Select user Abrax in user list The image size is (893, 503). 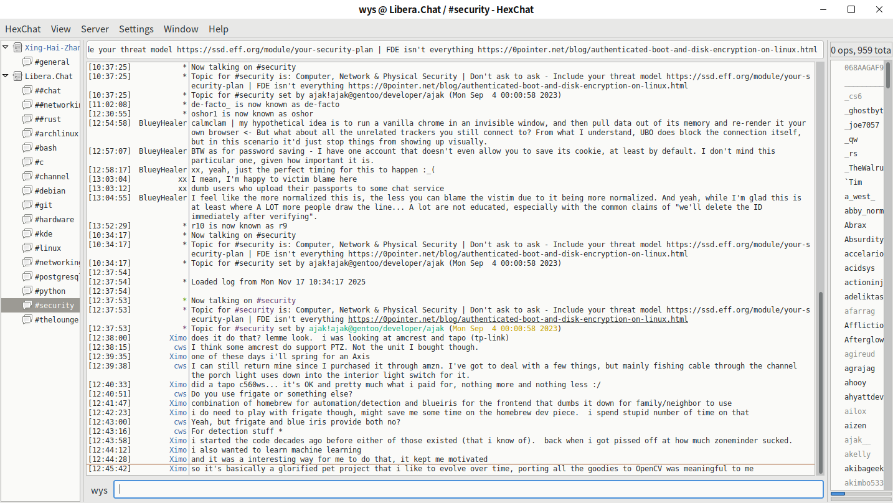click(x=855, y=225)
